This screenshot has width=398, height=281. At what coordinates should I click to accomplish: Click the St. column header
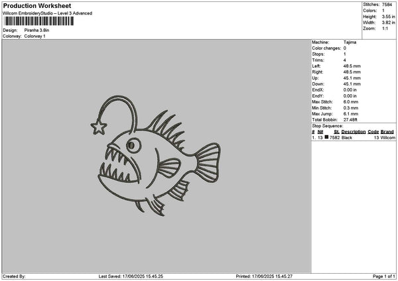tap(336, 132)
